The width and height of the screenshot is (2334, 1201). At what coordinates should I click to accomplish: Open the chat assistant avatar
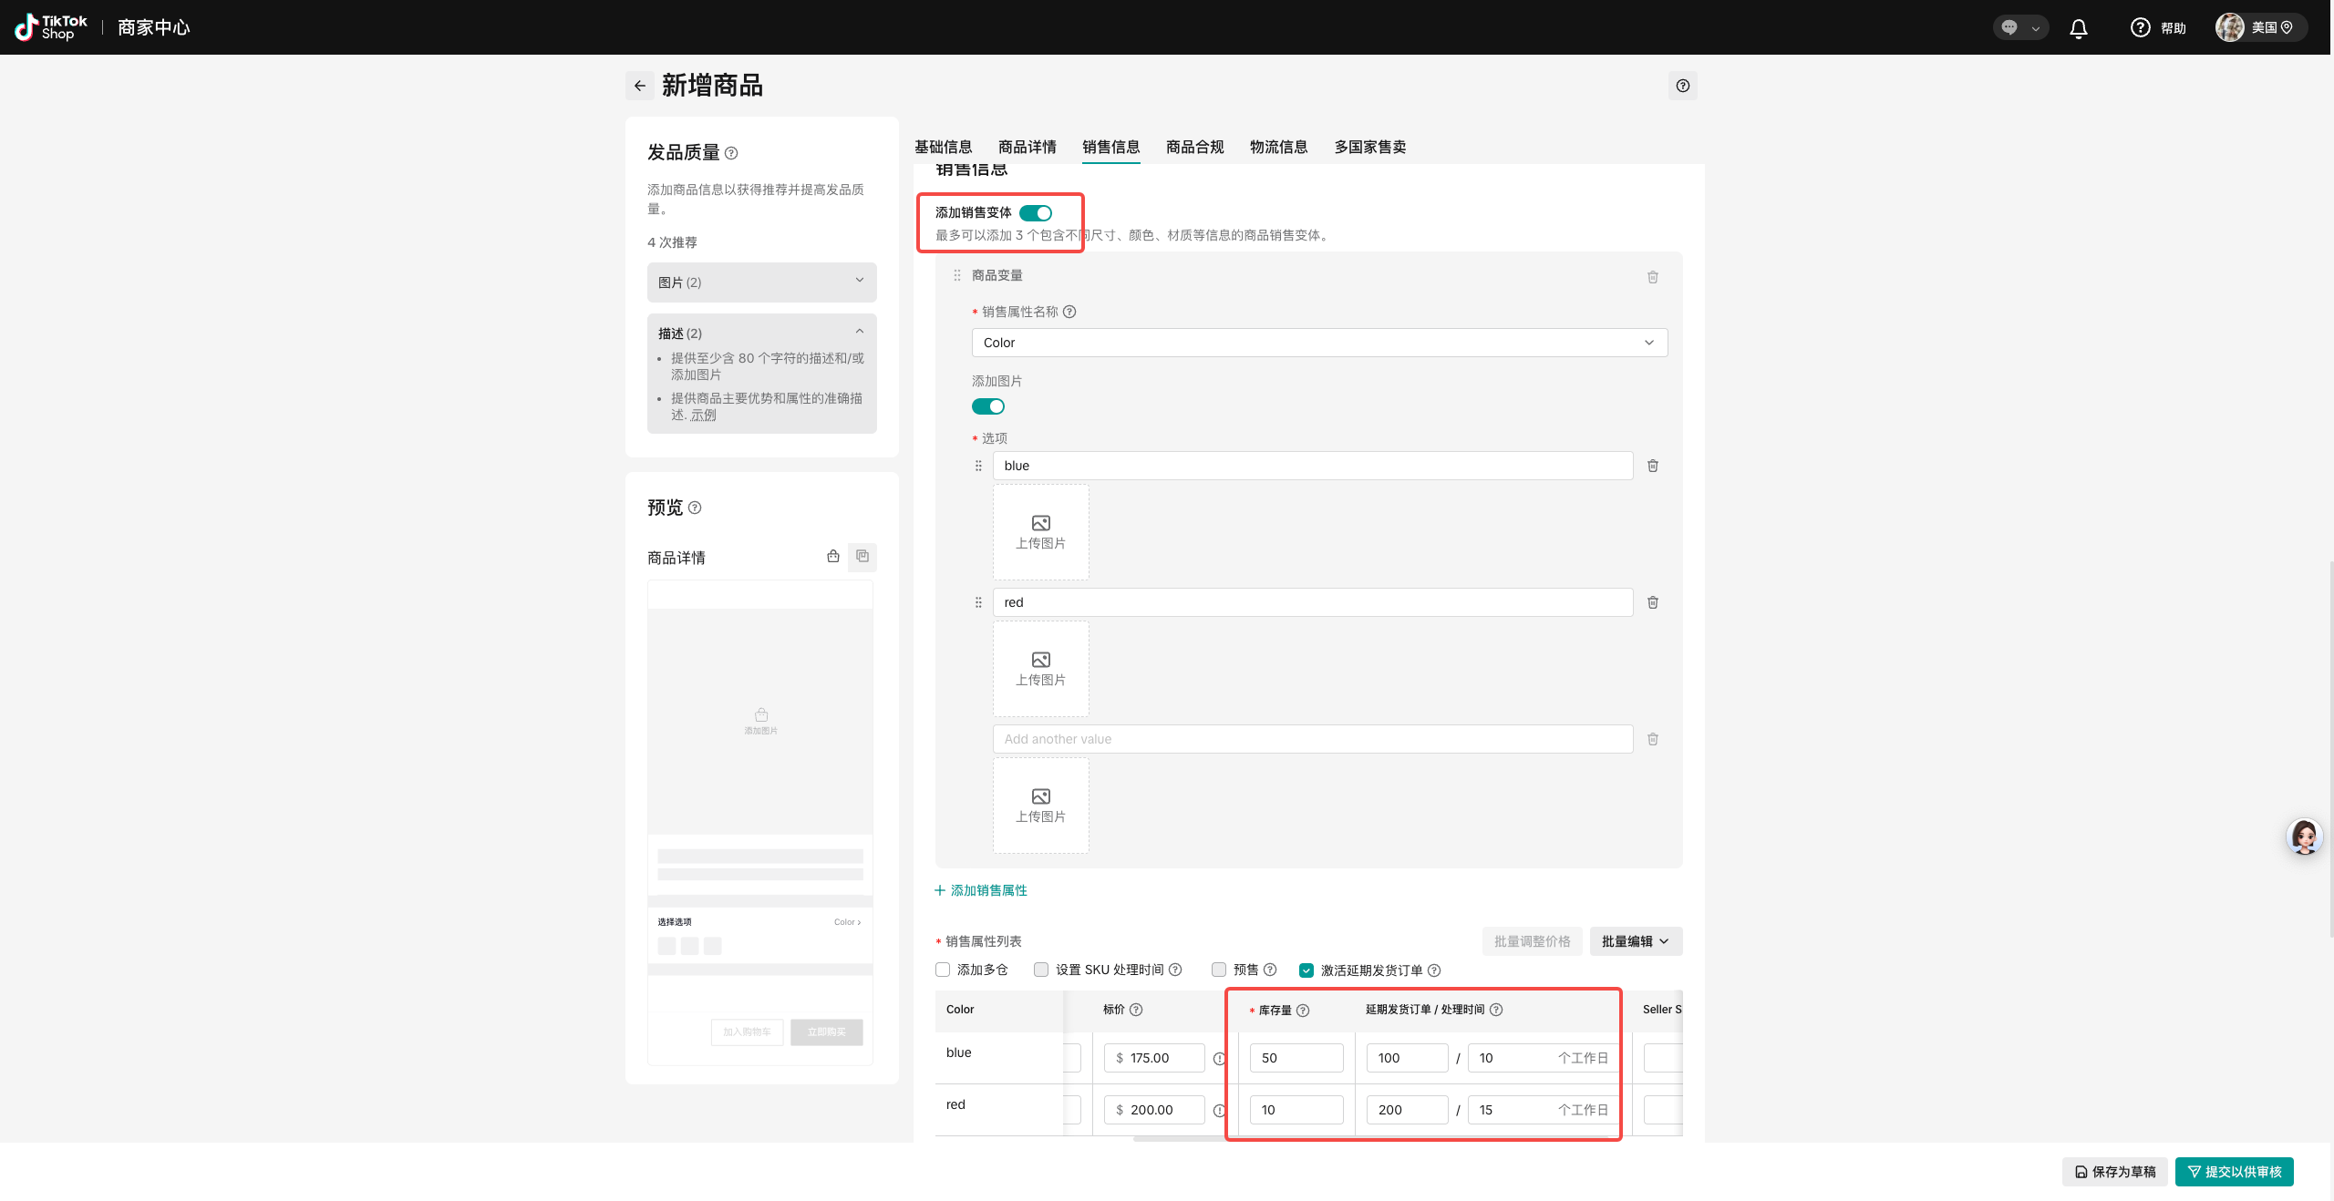pyautogui.click(x=2304, y=837)
